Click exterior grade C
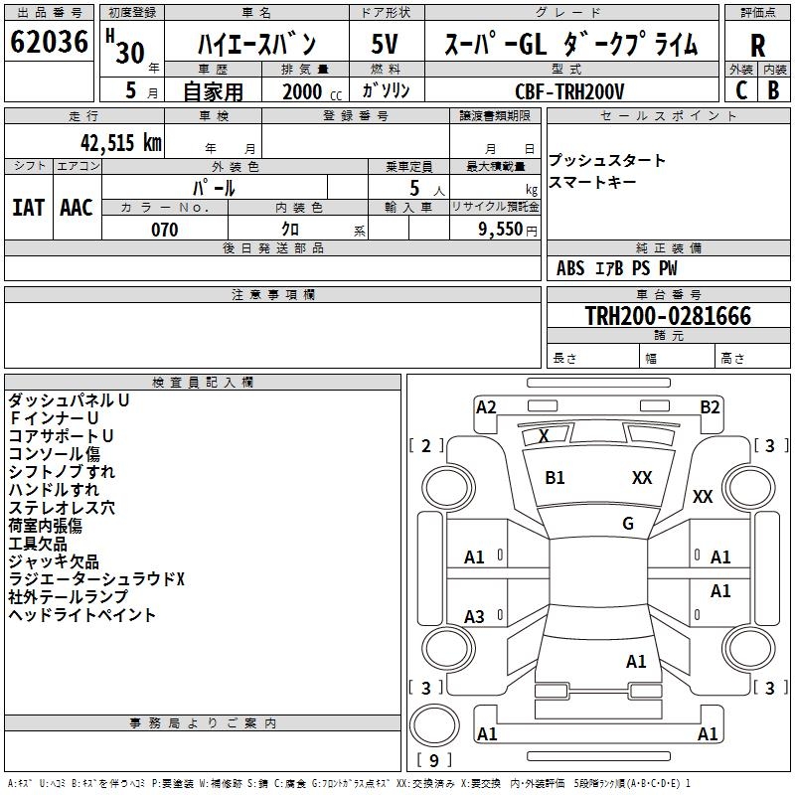Image resolution: width=795 pixels, height=795 pixels. click(x=741, y=90)
